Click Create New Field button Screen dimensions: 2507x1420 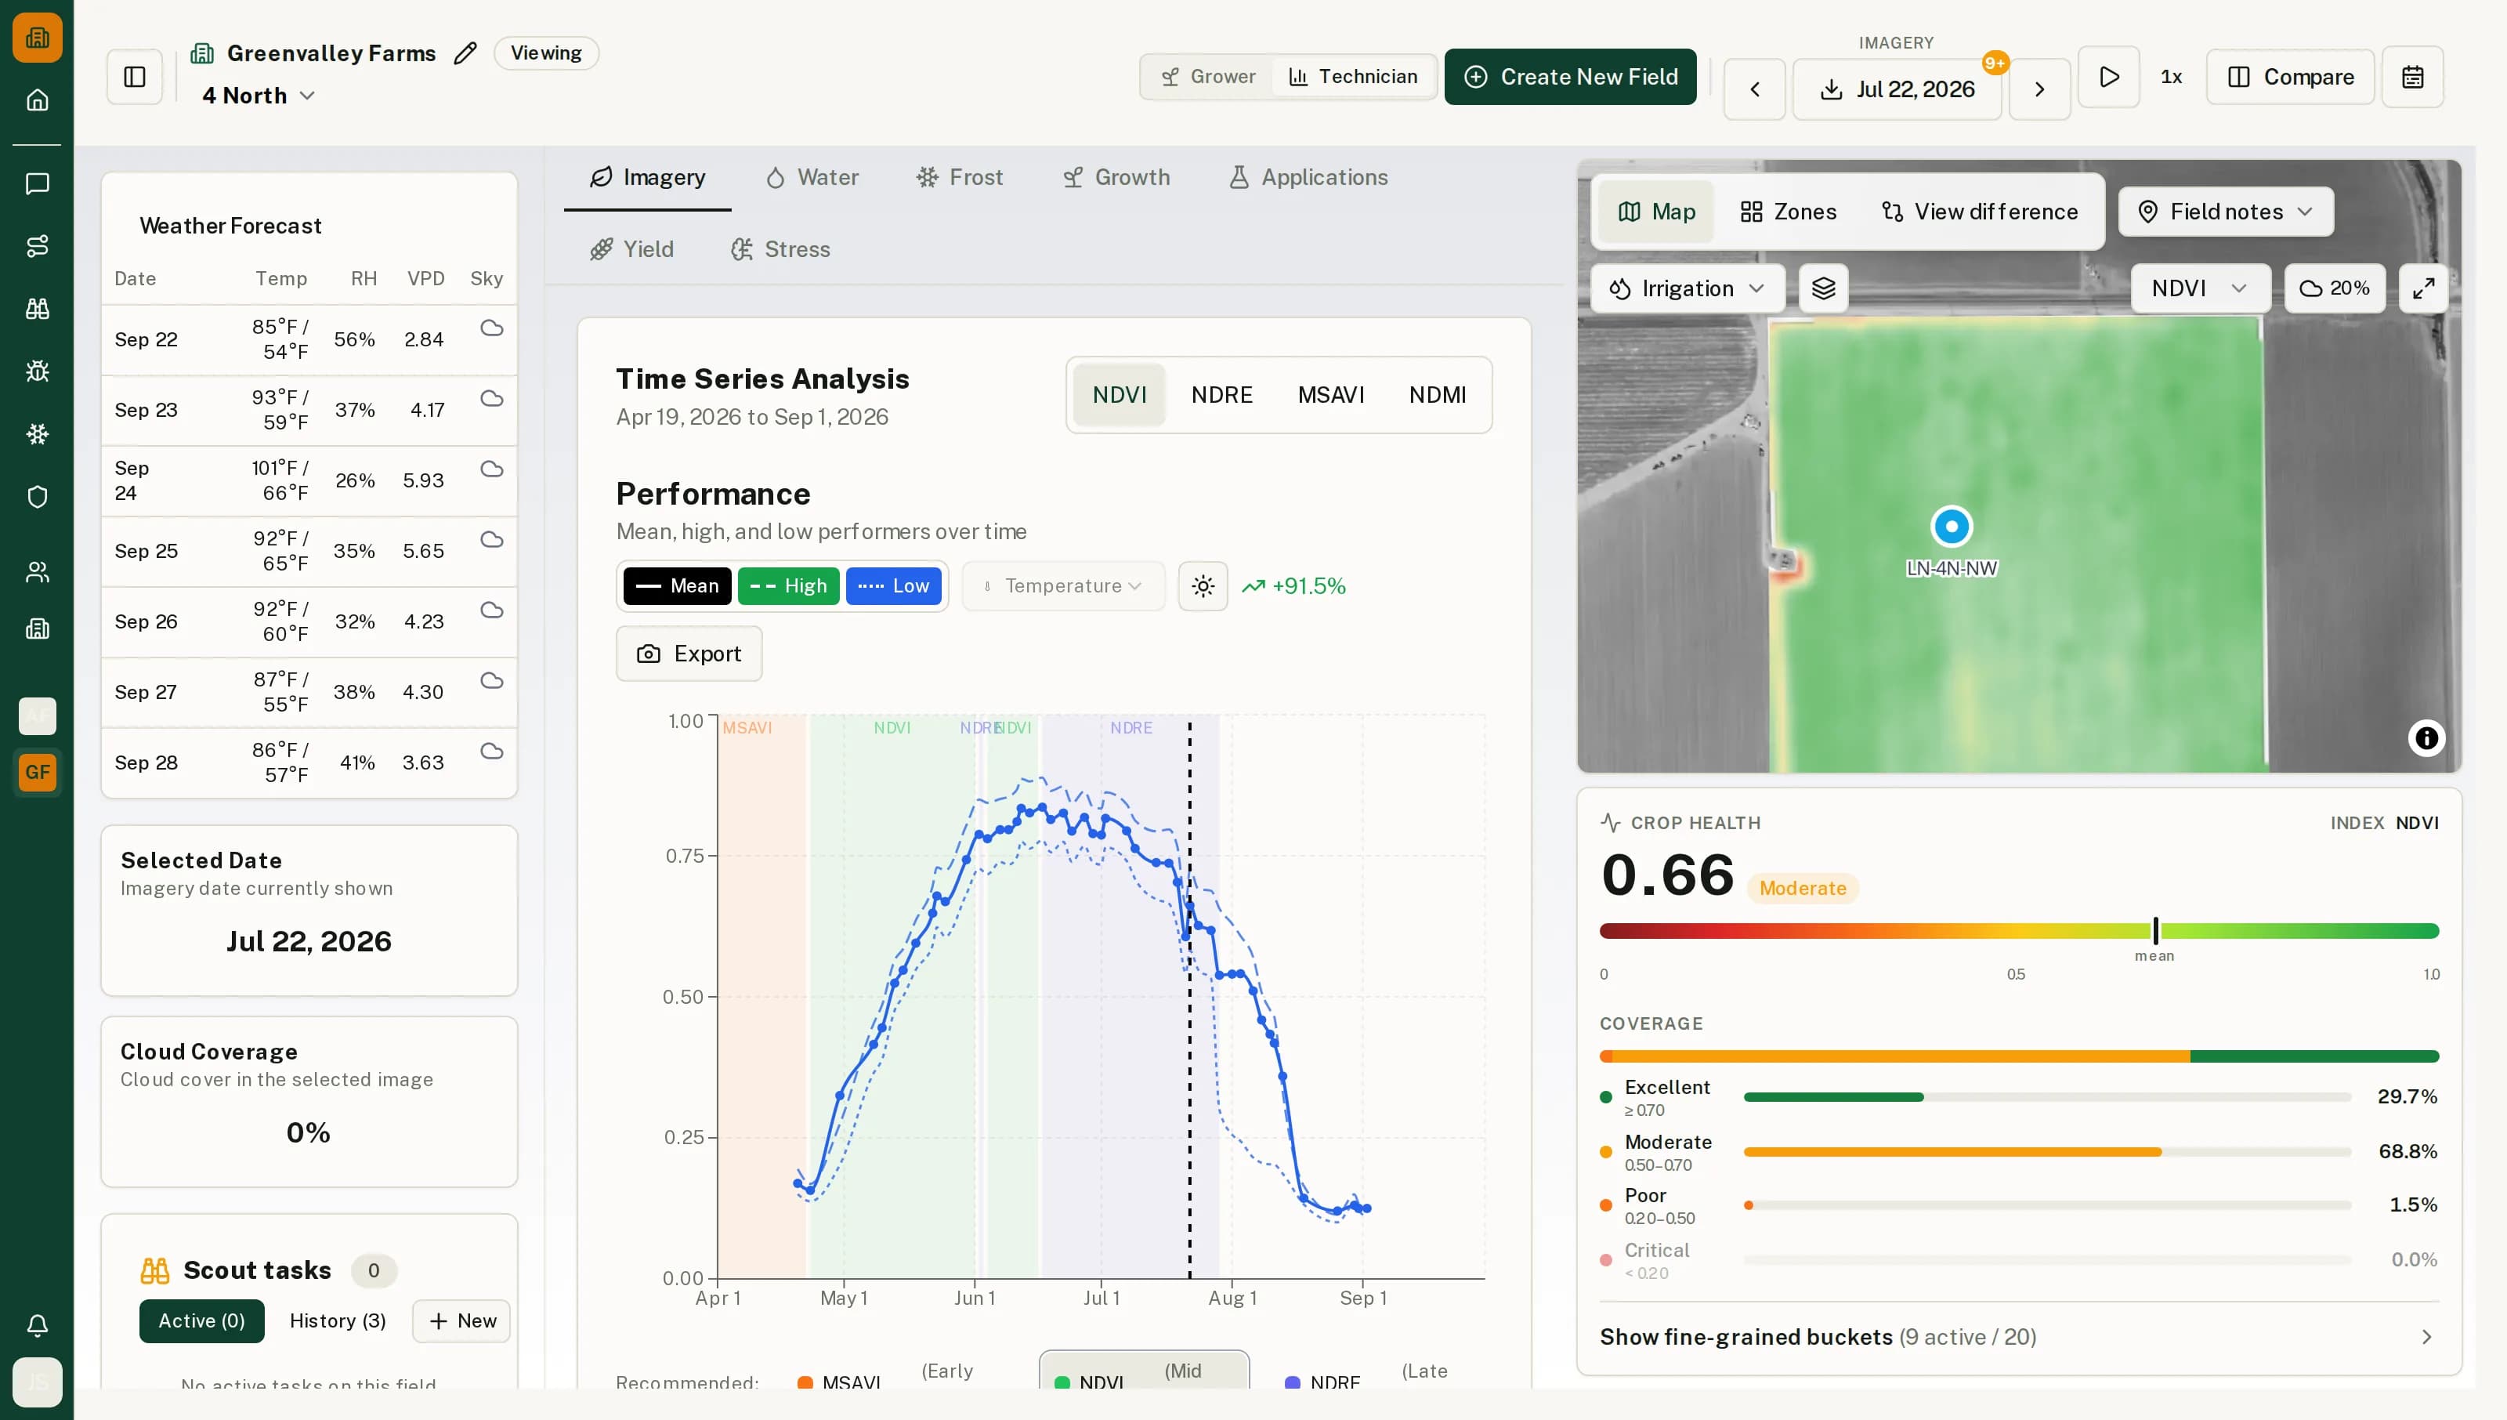coord(1570,77)
